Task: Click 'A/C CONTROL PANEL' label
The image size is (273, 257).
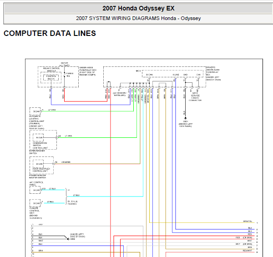Action: pos(36,183)
